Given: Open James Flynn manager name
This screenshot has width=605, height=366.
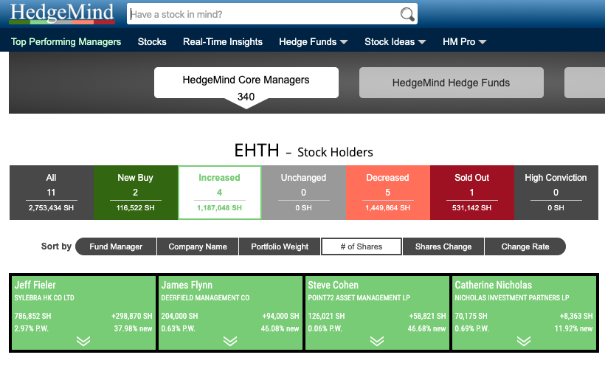Looking at the screenshot, I should 187,285.
